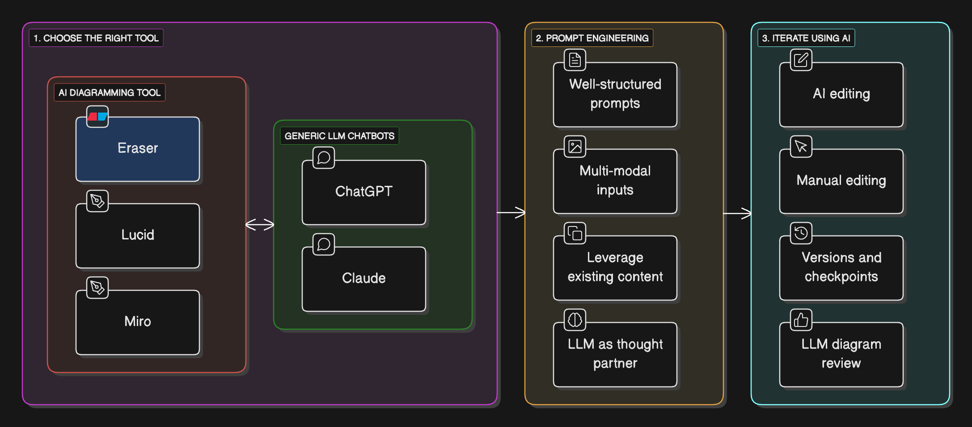Select the LLM diagram review node
972x427 pixels.
point(841,355)
